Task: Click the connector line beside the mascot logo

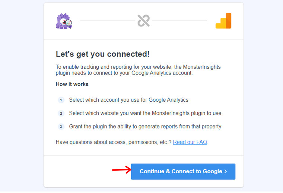Action: coord(108,21)
